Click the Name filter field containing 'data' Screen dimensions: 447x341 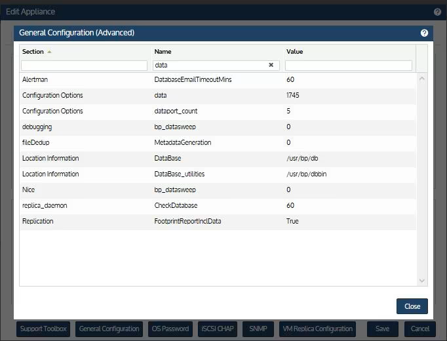(210, 66)
